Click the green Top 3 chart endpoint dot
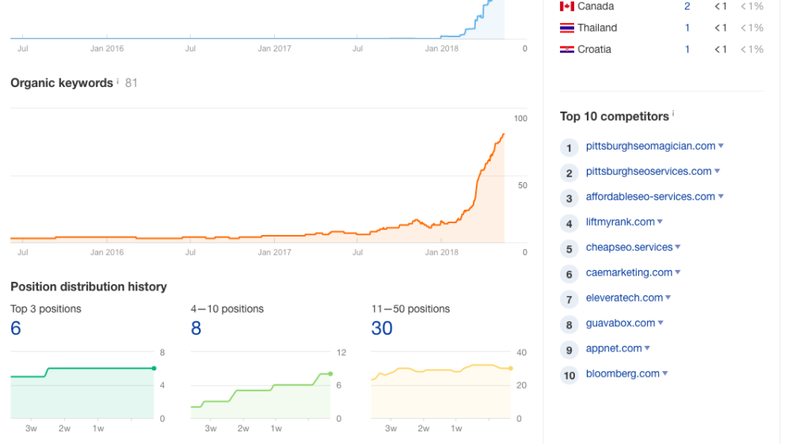The width and height of the screenshot is (811, 444). [x=154, y=369]
